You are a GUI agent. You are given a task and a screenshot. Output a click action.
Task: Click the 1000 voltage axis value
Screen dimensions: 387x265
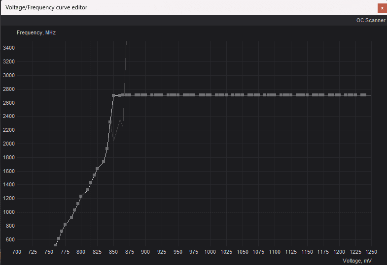click(x=210, y=252)
